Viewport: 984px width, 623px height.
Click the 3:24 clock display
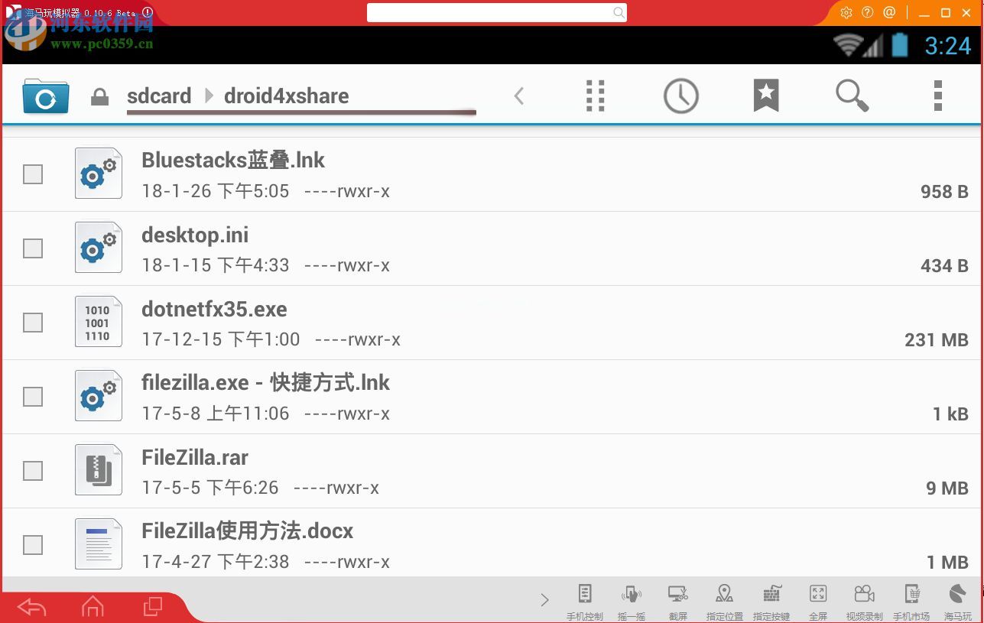click(948, 46)
